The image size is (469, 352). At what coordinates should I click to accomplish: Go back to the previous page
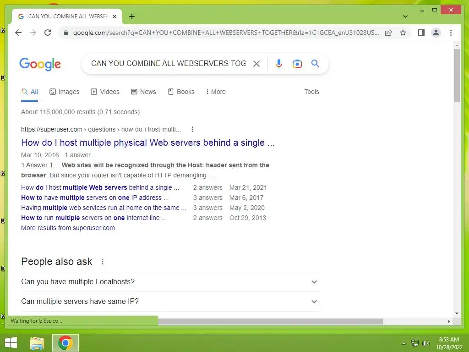(18, 33)
